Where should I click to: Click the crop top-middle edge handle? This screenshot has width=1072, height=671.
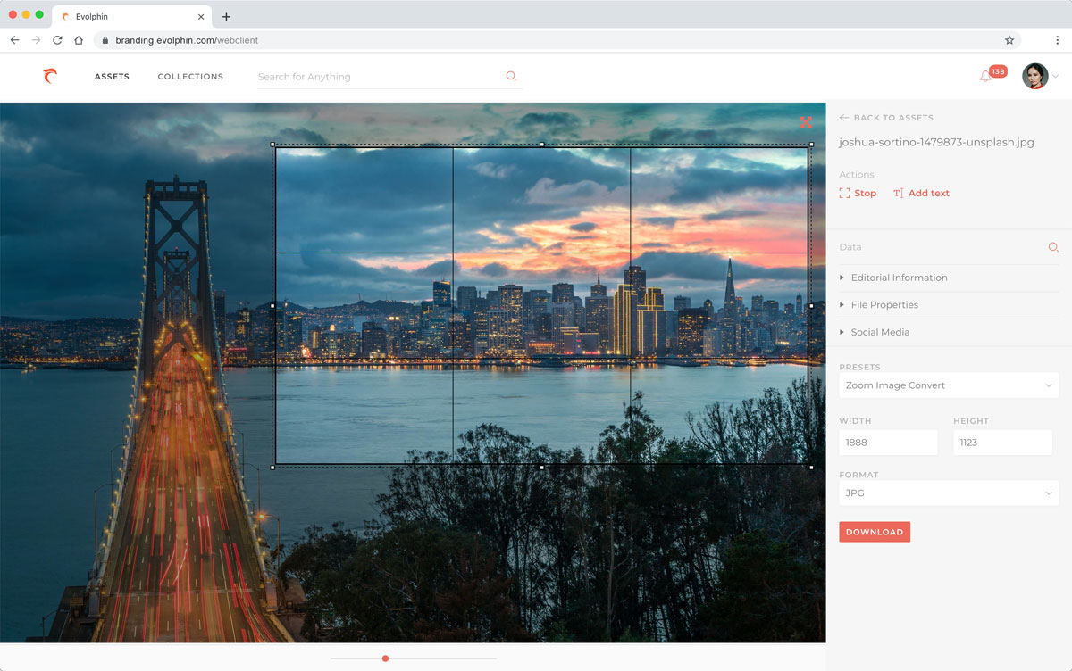[542, 145]
